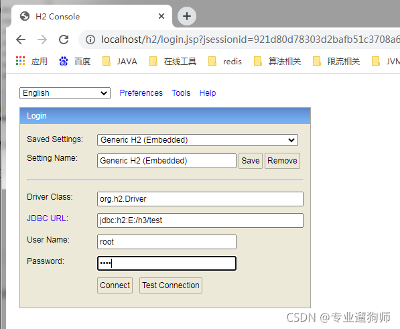View site information icon in address bar
400x329 pixels.
[x=90, y=40]
